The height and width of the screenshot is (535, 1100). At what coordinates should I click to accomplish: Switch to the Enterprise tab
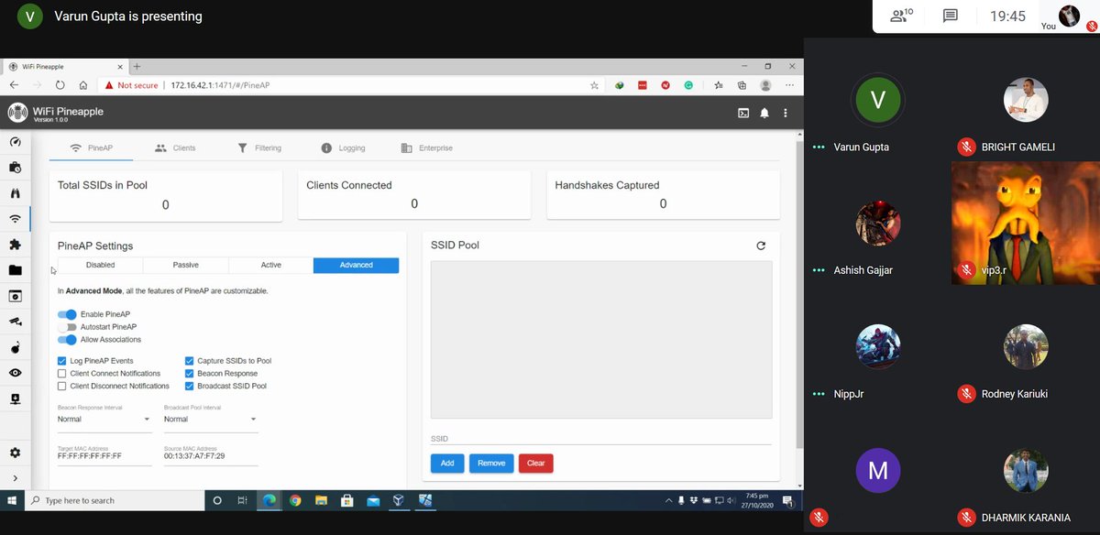coord(426,147)
